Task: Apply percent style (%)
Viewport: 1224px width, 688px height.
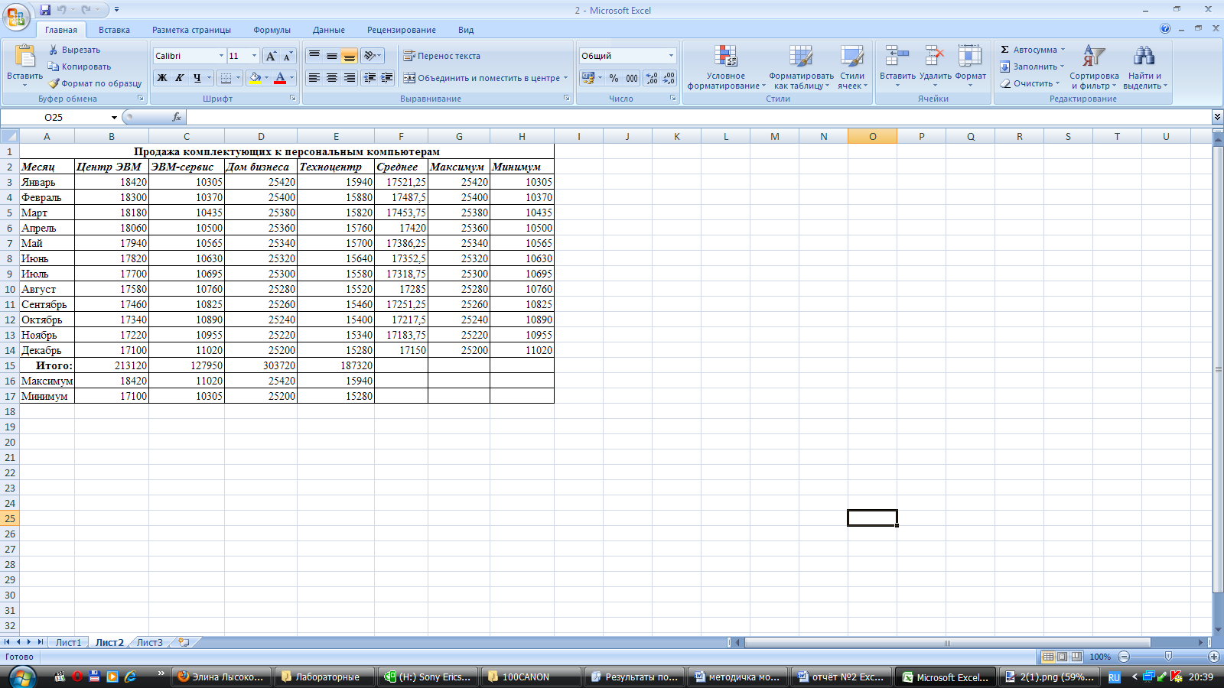Action: pyautogui.click(x=614, y=78)
